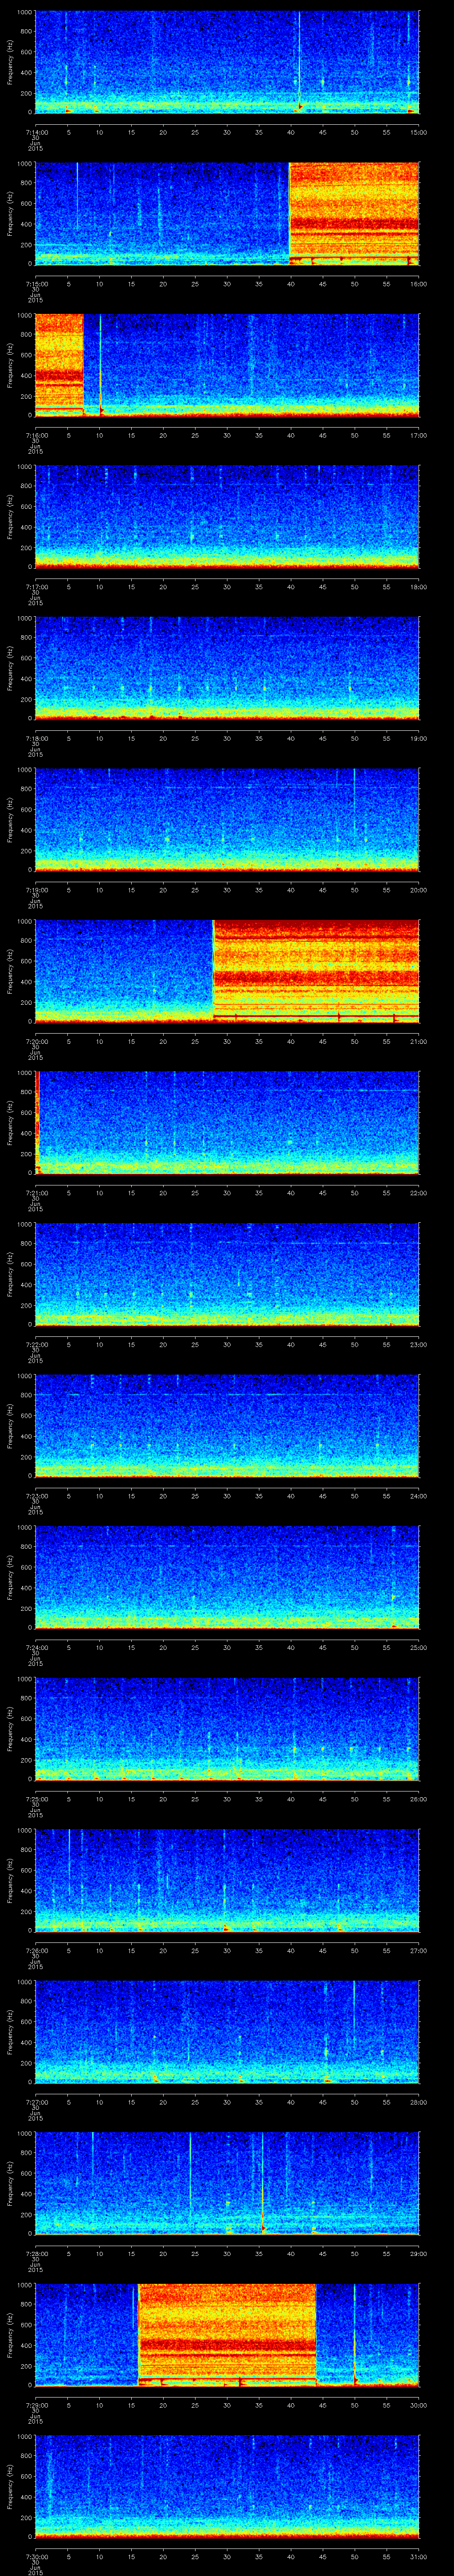This screenshot has height=2576, width=454.
Task: Open the spectrogram starting at 7:19:00
Action: click(227, 819)
